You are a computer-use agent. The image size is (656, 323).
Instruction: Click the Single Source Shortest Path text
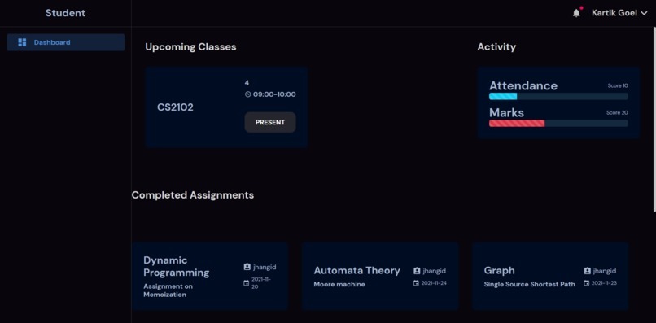tap(529, 285)
